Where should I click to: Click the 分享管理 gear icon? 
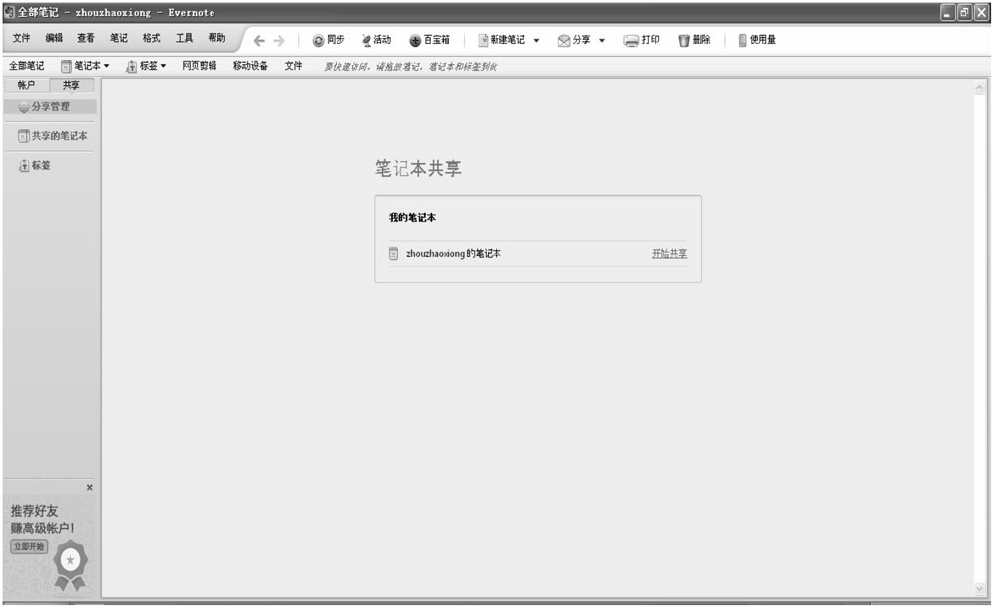(x=24, y=107)
